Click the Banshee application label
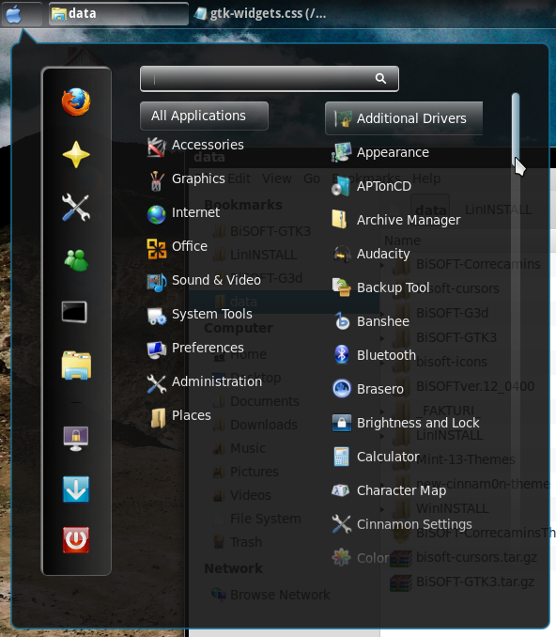The image size is (556, 637). click(x=383, y=321)
